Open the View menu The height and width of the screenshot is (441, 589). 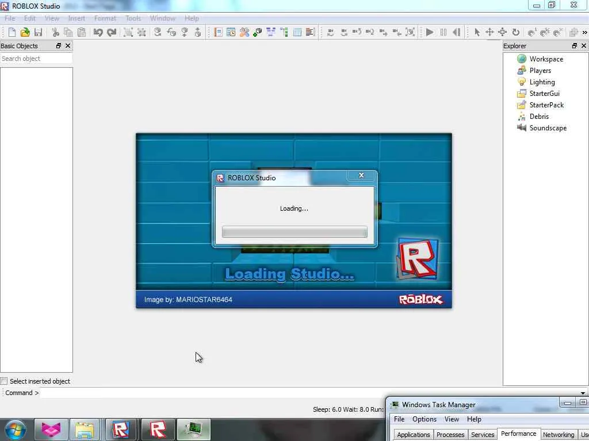coord(52,18)
